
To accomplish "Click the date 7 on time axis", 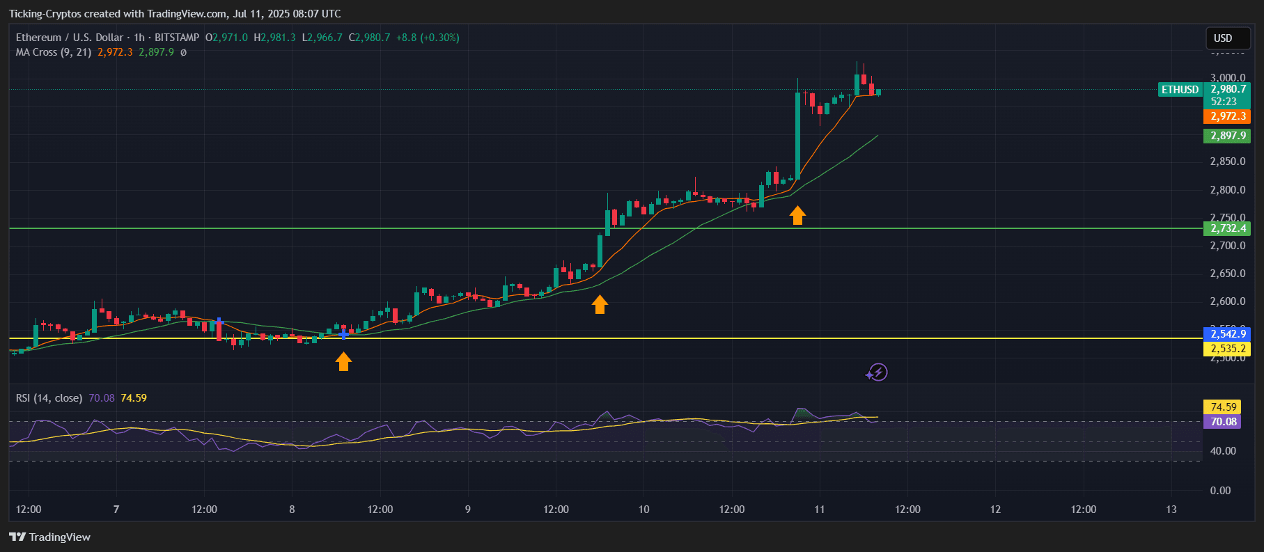I will (x=116, y=510).
